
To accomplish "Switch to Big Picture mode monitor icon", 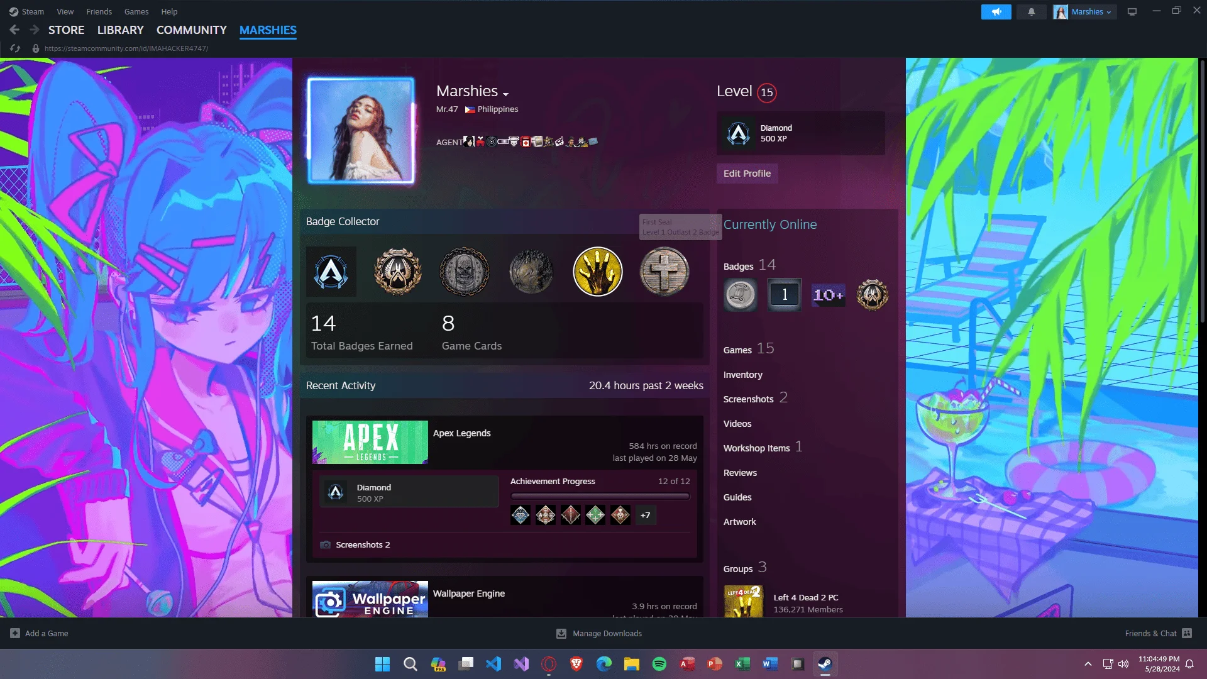I will click(1132, 11).
